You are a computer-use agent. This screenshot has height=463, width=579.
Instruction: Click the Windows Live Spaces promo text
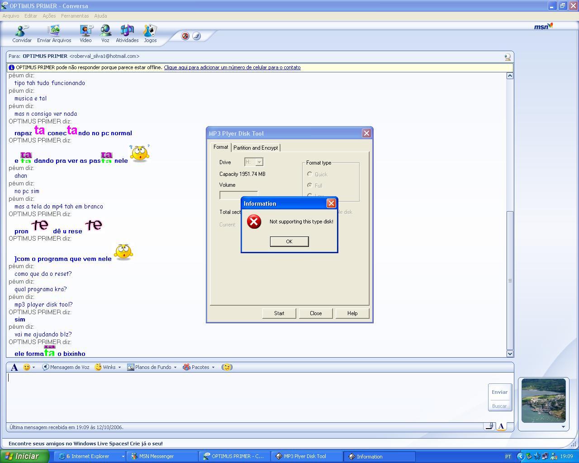[x=85, y=444]
